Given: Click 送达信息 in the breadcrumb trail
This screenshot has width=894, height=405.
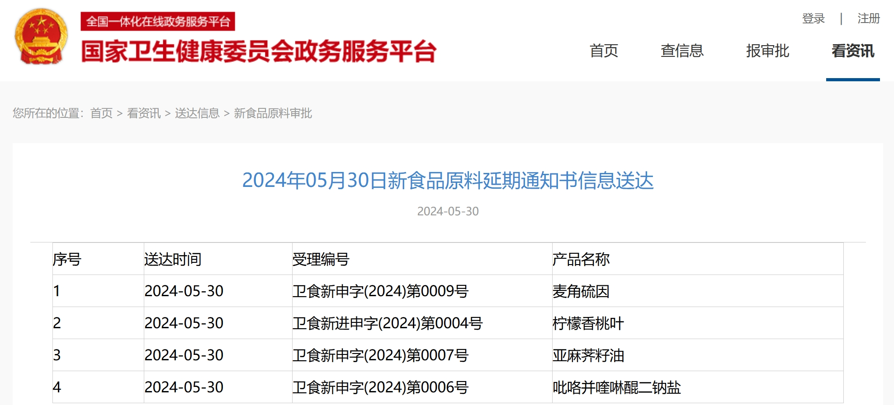Looking at the screenshot, I should tap(197, 113).
